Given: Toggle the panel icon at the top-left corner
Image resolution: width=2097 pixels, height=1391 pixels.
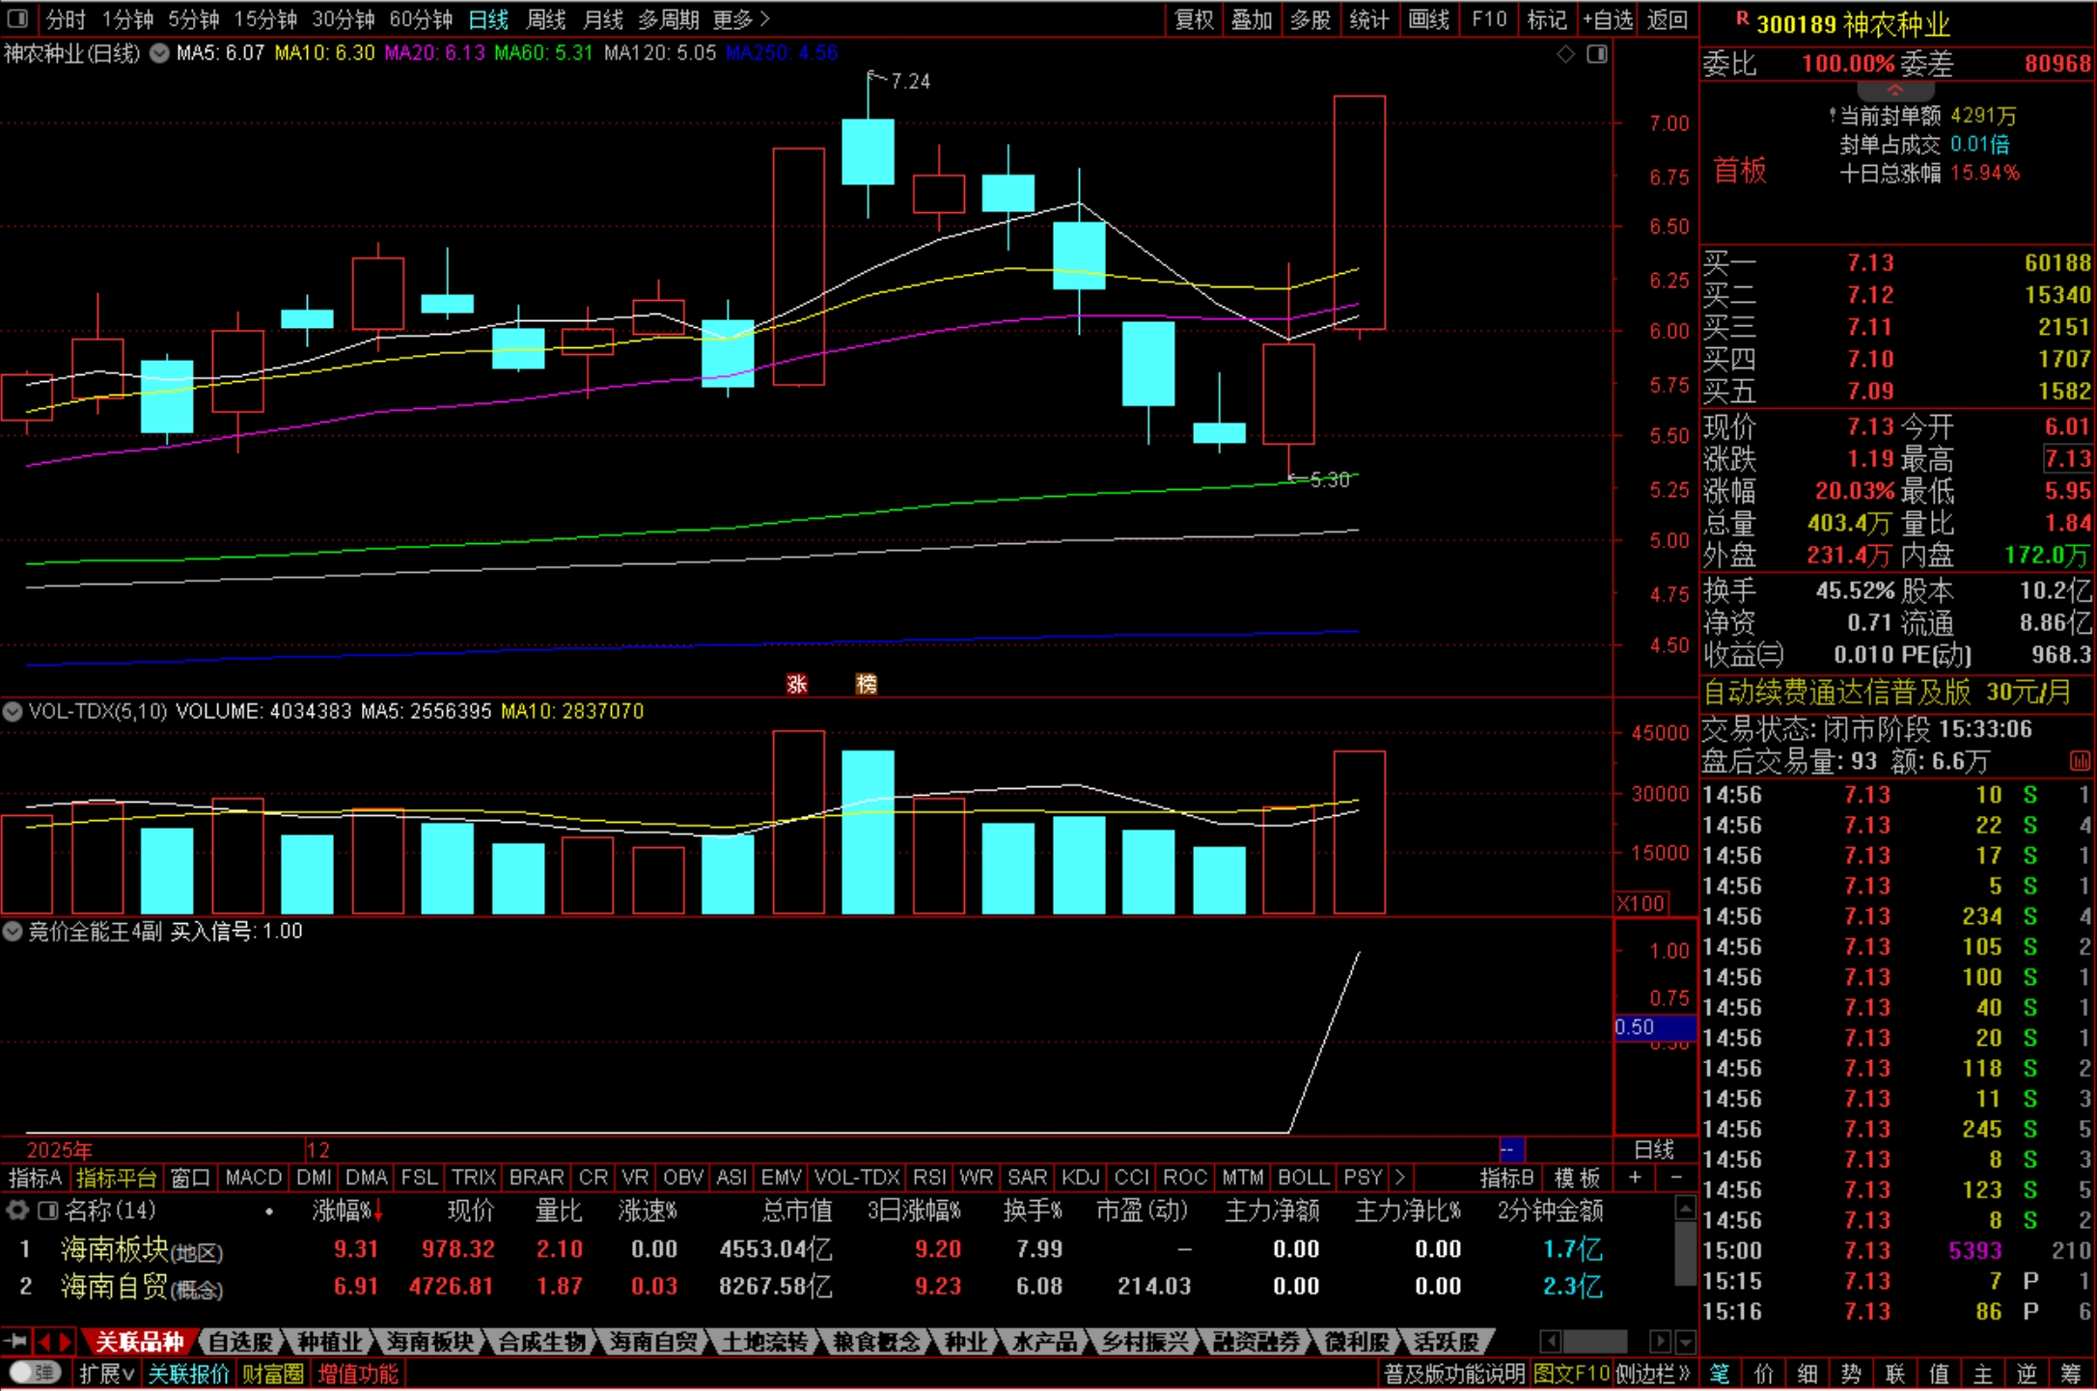Looking at the screenshot, I should tap(17, 18).
